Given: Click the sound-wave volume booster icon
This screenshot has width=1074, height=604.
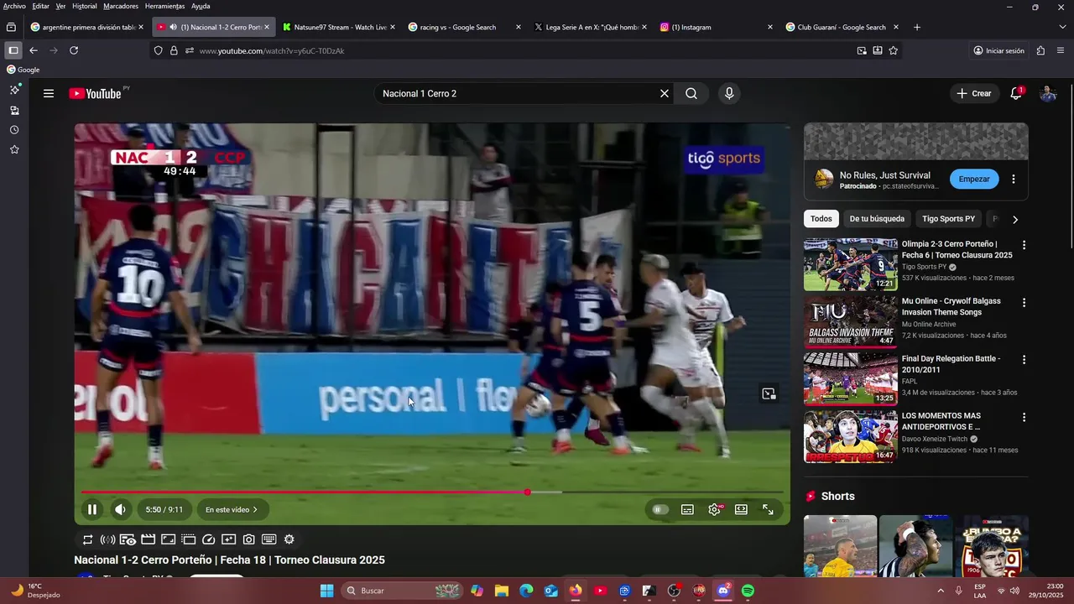Looking at the screenshot, I should (107, 539).
